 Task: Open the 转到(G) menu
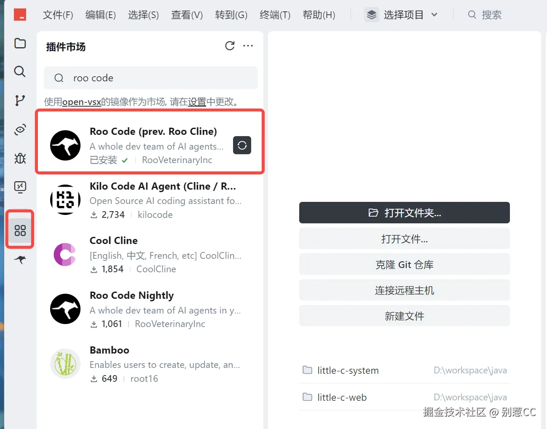[x=231, y=15]
